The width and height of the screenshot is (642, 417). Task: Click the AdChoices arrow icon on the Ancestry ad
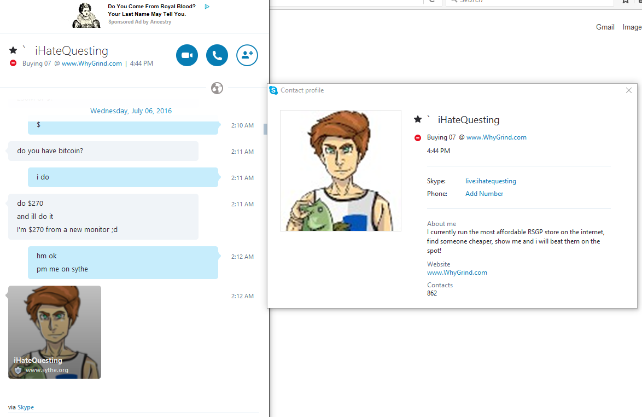(207, 7)
